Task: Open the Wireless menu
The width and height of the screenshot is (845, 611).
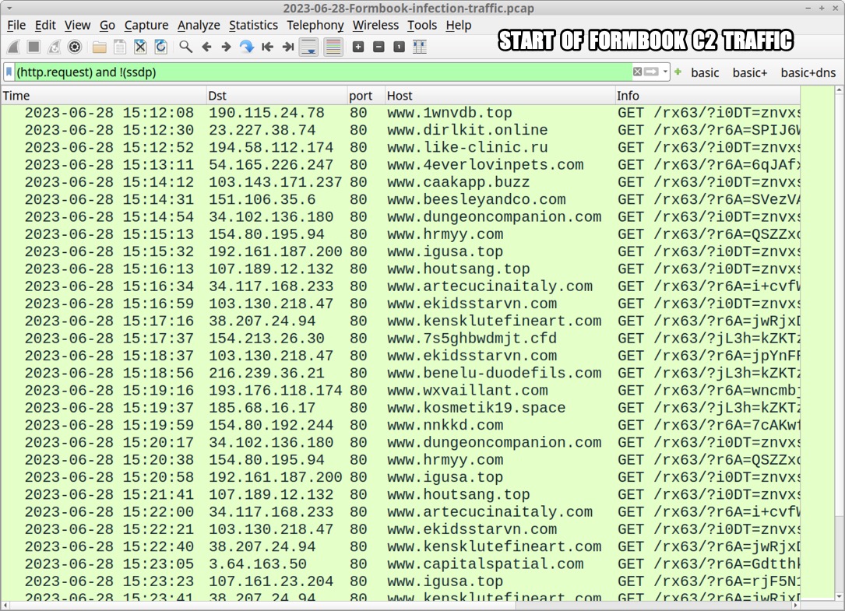Action: pos(375,26)
